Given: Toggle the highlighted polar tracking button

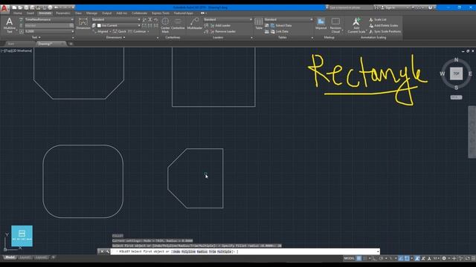Looking at the screenshot, I should pyautogui.click(x=401, y=258).
